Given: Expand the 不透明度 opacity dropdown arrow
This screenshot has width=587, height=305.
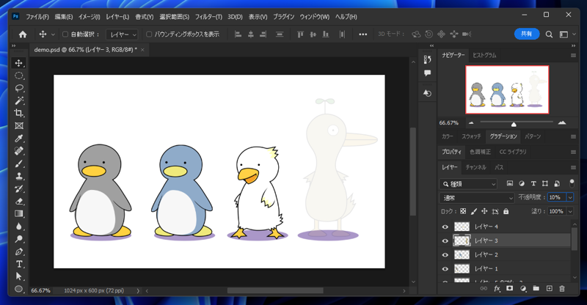Looking at the screenshot, I should [x=569, y=197].
